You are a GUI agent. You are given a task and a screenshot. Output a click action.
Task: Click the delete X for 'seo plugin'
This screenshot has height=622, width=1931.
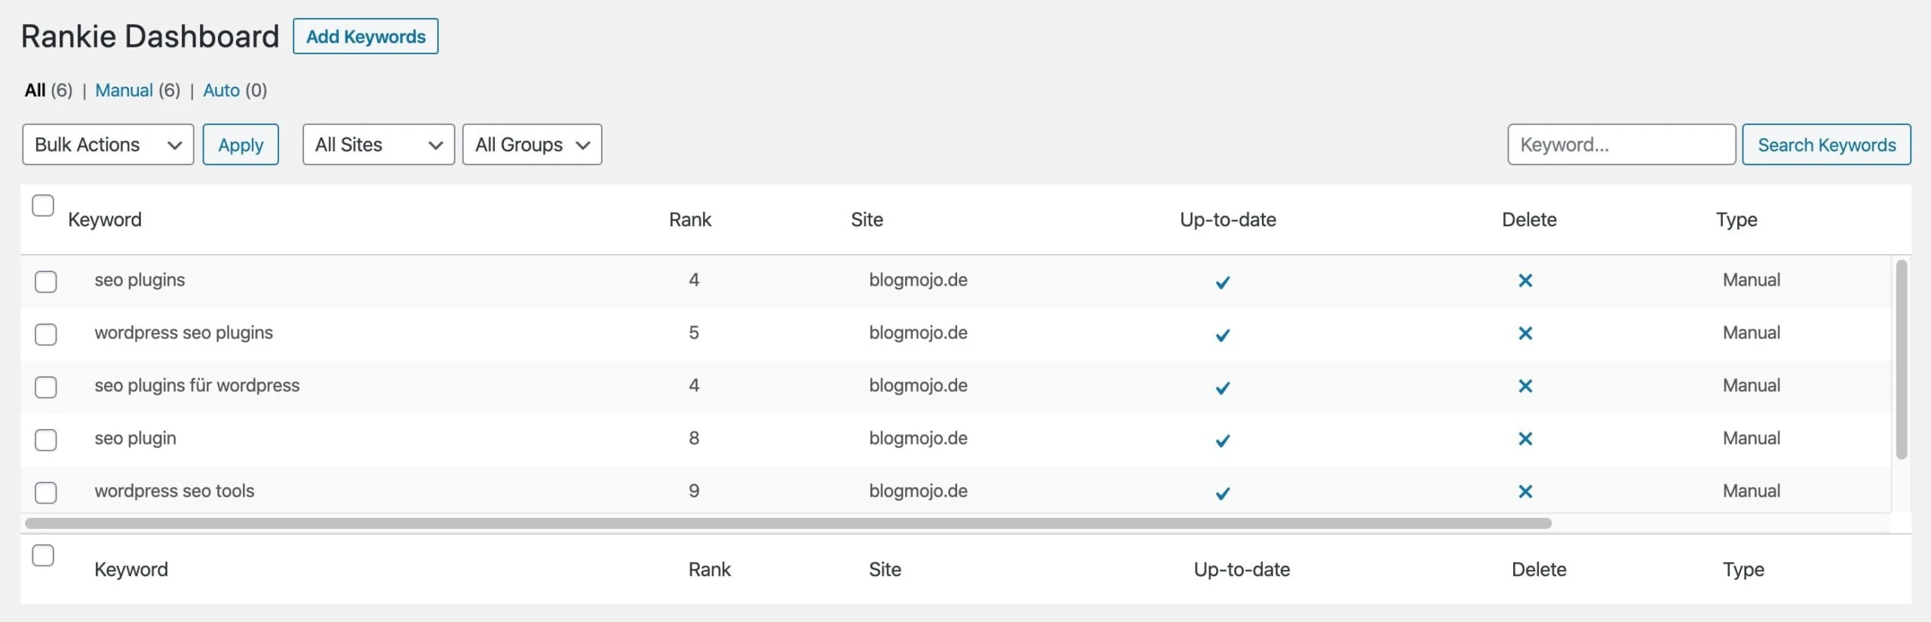(1524, 439)
